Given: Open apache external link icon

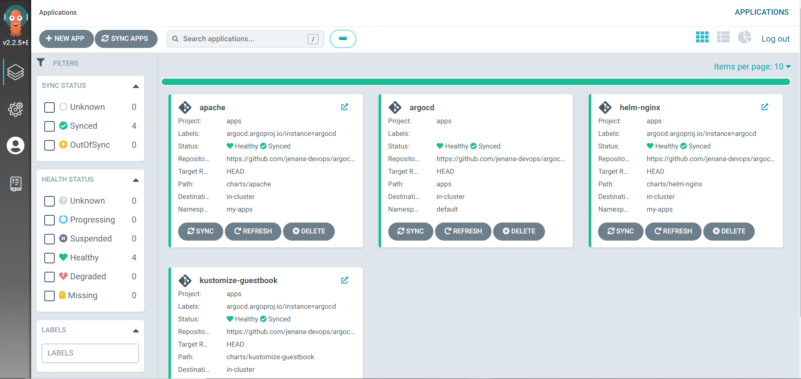Looking at the screenshot, I should 344,107.
